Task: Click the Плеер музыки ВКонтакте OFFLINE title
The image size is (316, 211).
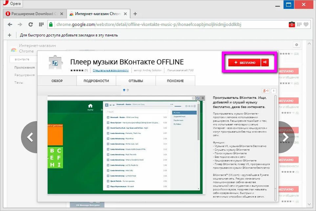Action: click(127, 62)
